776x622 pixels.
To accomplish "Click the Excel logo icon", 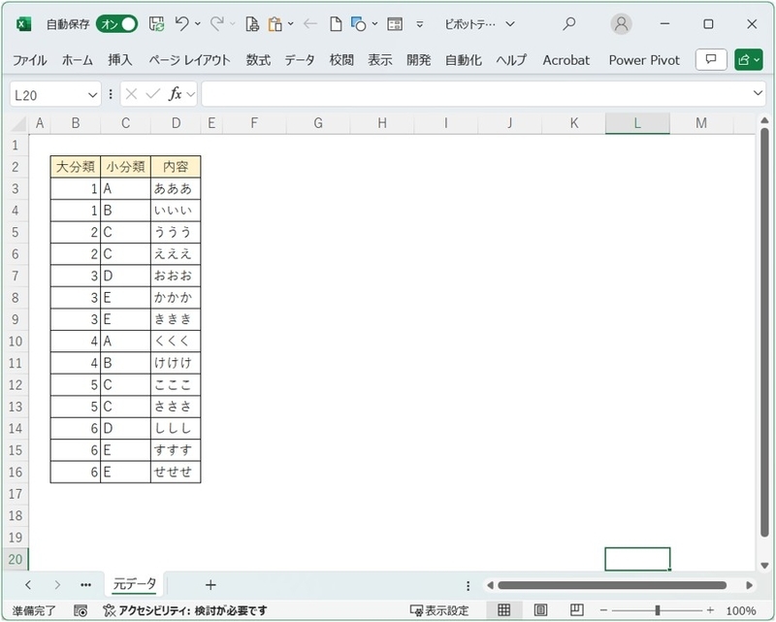I will coord(23,23).
